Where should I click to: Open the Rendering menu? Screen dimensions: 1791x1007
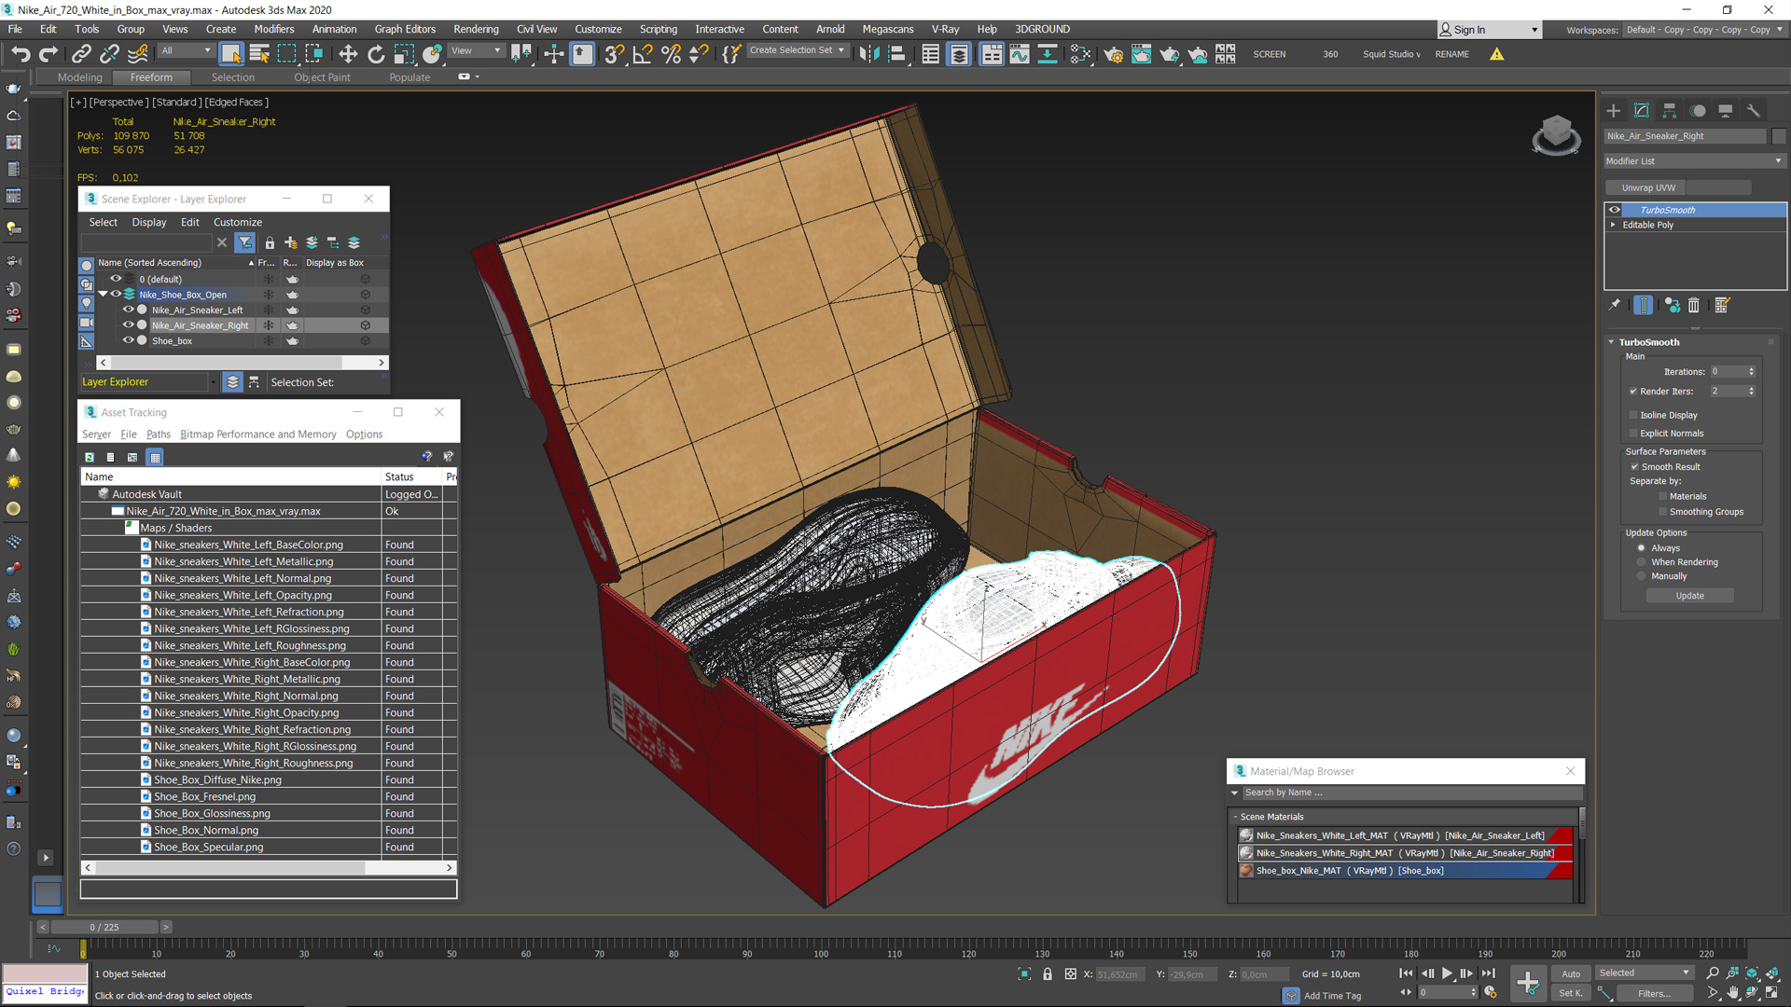click(x=476, y=29)
